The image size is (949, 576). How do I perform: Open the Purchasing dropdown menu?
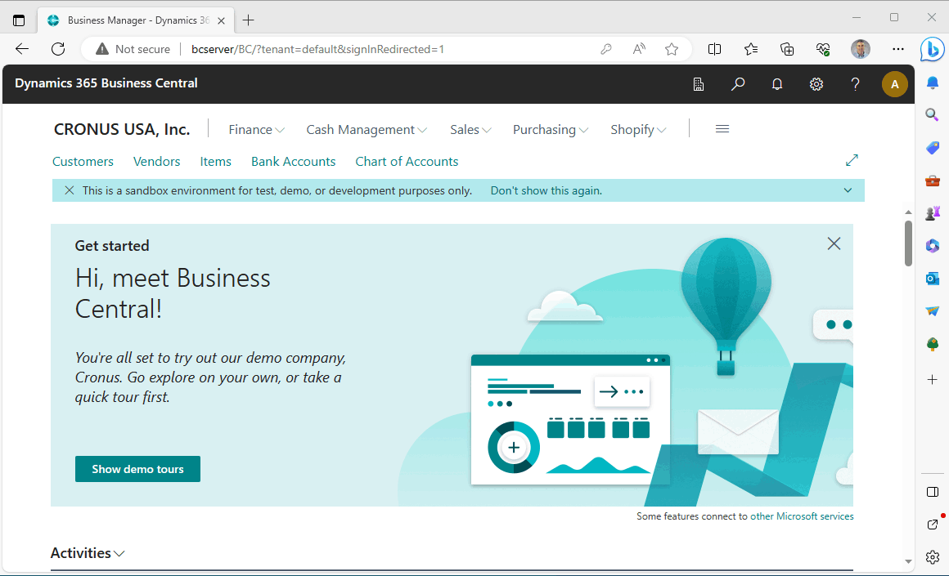(550, 130)
